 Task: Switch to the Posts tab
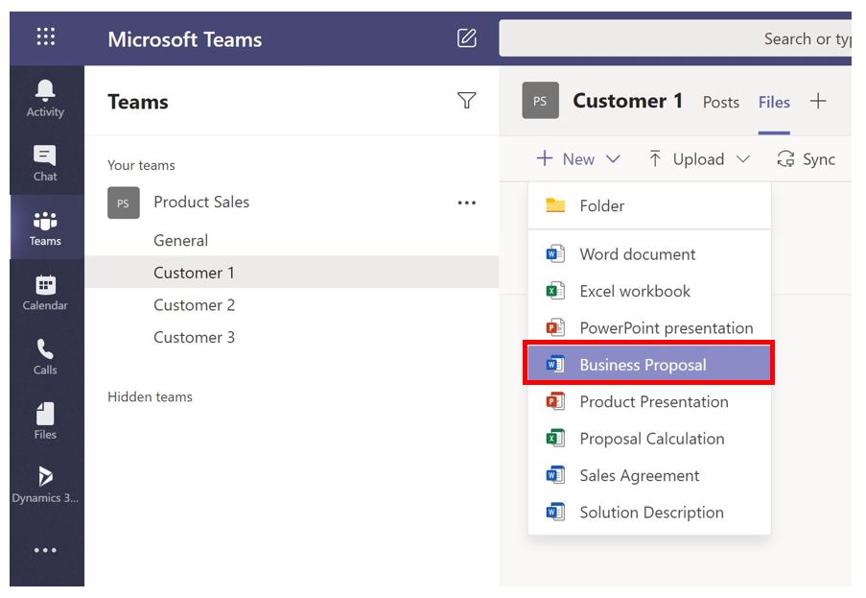pos(721,102)
